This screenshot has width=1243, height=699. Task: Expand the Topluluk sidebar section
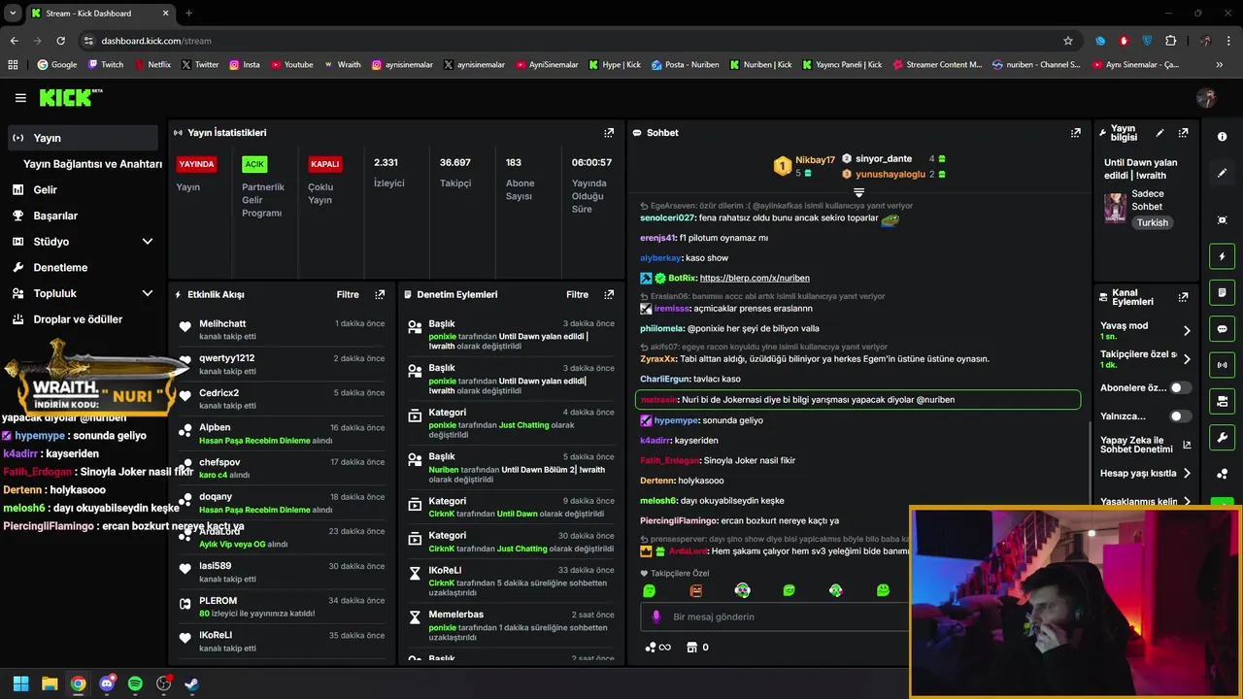pyautogui.click(x=148, y=293)
